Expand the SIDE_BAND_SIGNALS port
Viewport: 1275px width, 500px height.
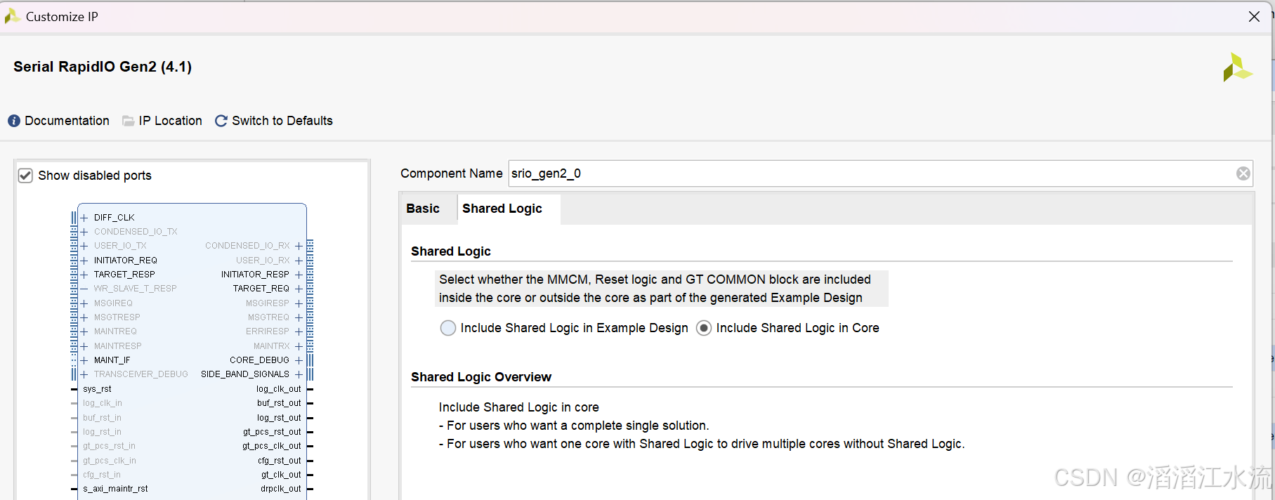299,374
